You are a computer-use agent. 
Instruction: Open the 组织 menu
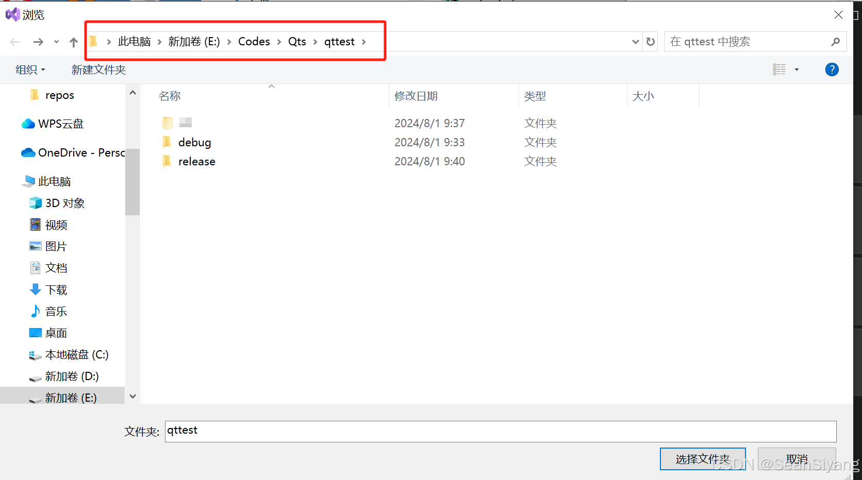point(30,70)
